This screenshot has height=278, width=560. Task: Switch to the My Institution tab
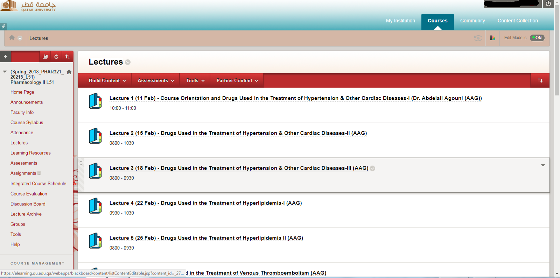tap(400, 21)
